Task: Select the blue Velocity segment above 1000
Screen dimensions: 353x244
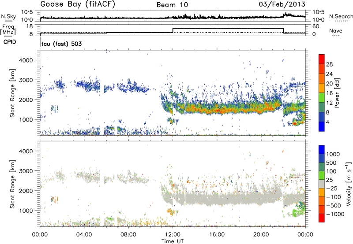Action: tap(322, 150)
